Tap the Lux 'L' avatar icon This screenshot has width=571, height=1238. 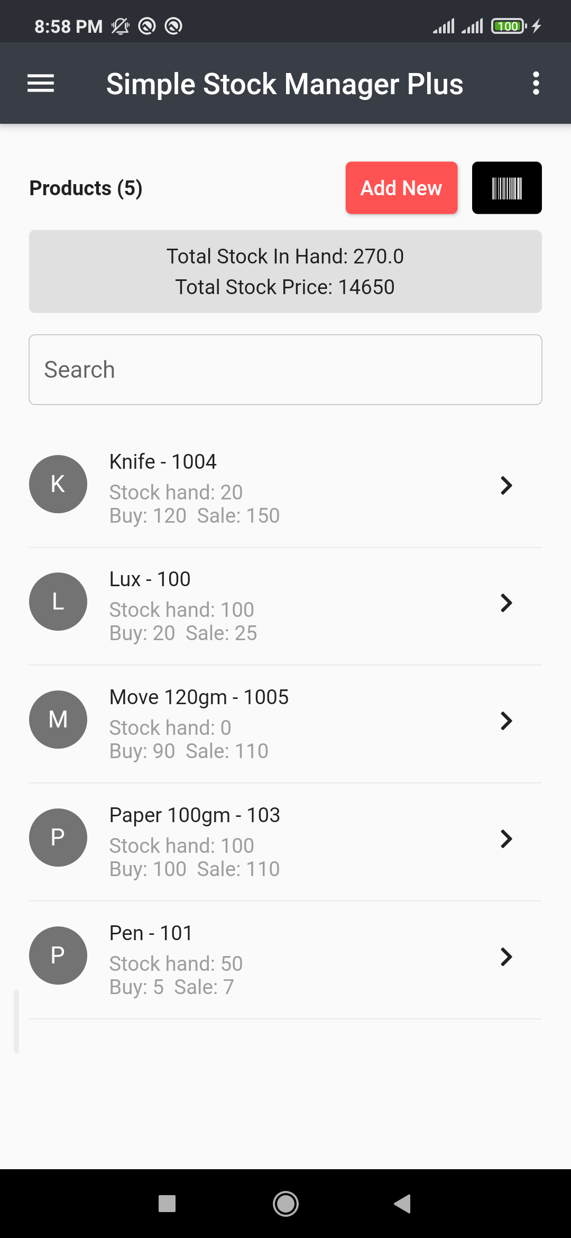click(58, 602)
